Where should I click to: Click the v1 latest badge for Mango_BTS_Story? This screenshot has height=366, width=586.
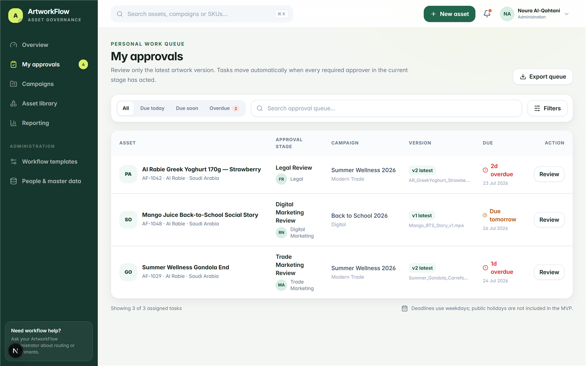pos(422,216)
